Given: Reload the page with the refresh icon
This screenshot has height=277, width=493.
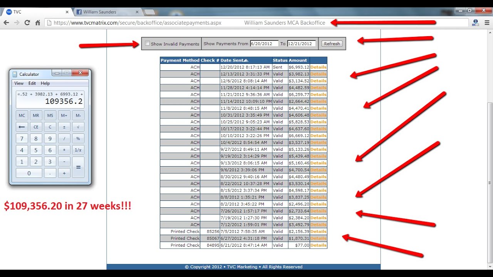Looking at the screenshot, I should (x=27, y=23).
